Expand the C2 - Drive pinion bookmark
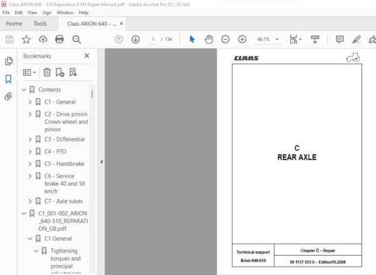This screenshot has height=275, width=376. tap(30, 114)
